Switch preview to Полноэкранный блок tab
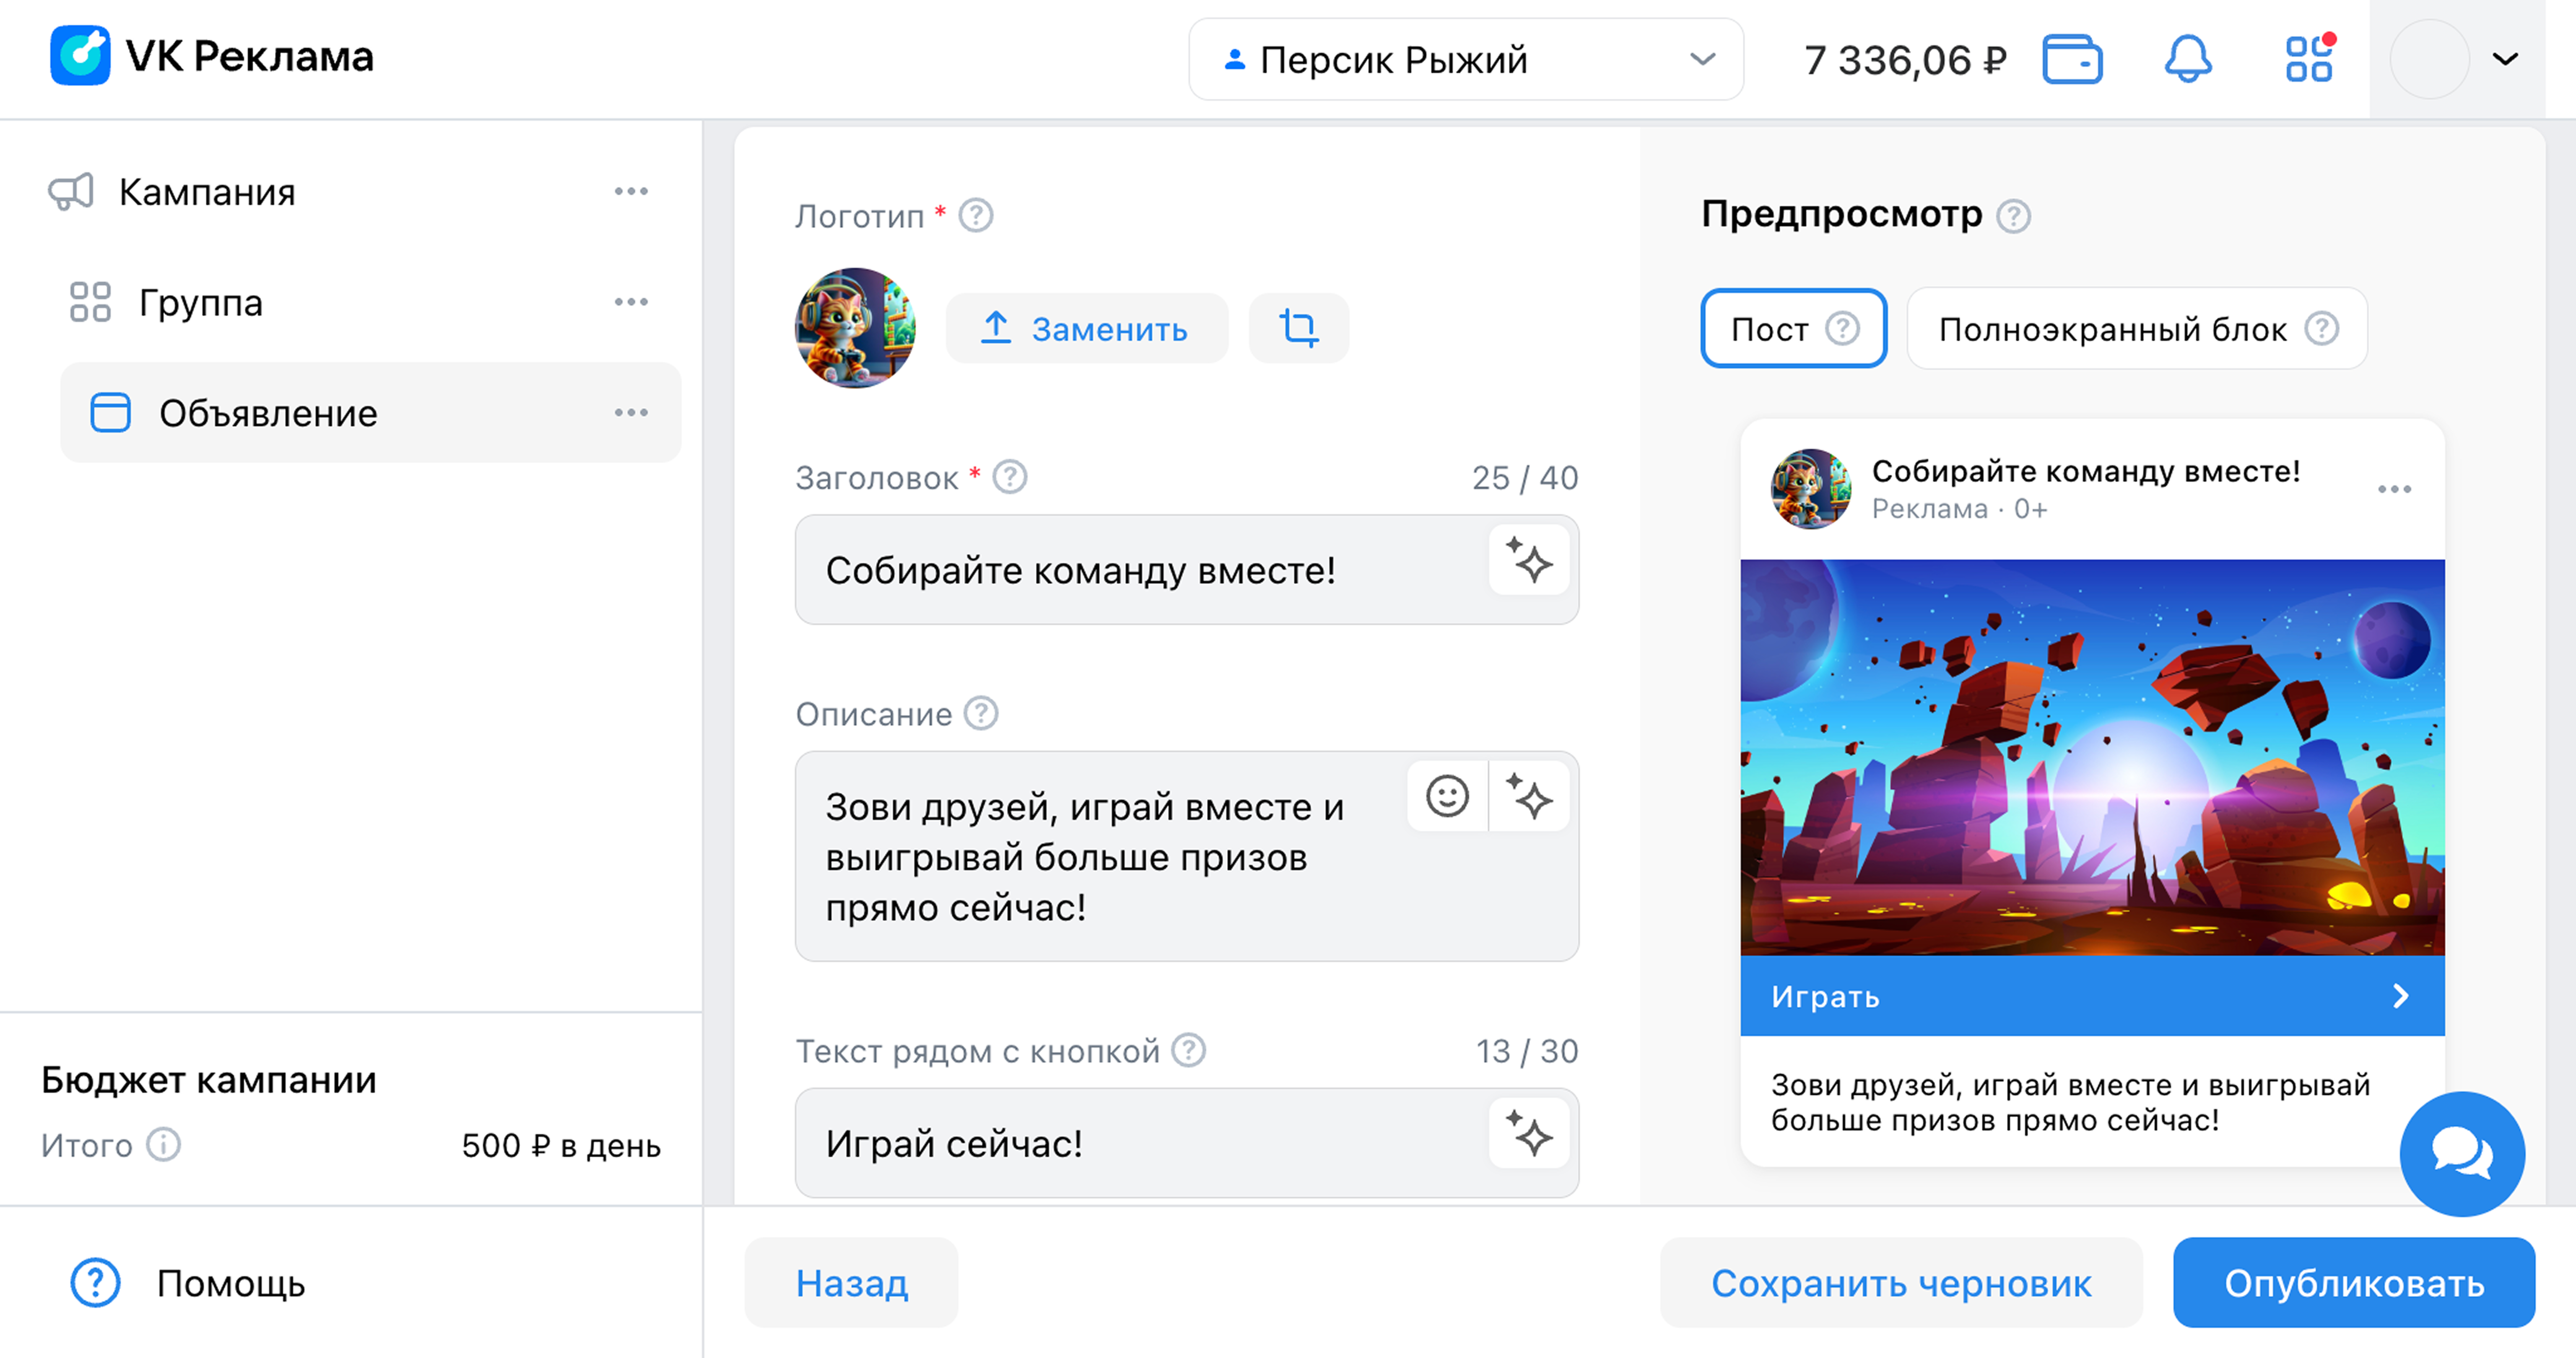The image size is (2576, 1358). click(2137, 328)
